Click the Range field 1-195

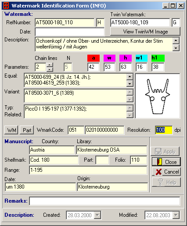pos(88,170)
